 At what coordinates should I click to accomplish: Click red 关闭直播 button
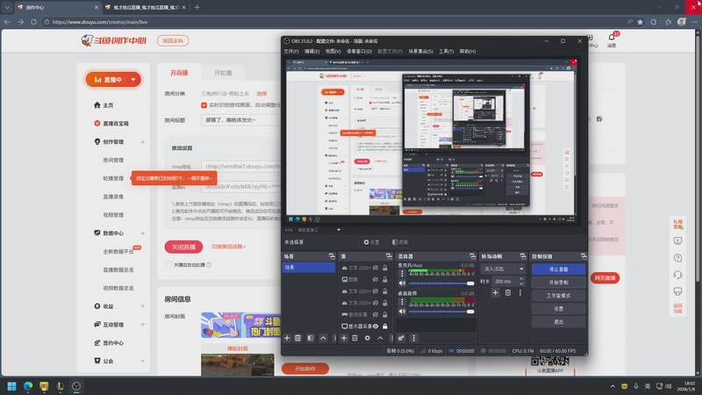(x=183, y=247)
